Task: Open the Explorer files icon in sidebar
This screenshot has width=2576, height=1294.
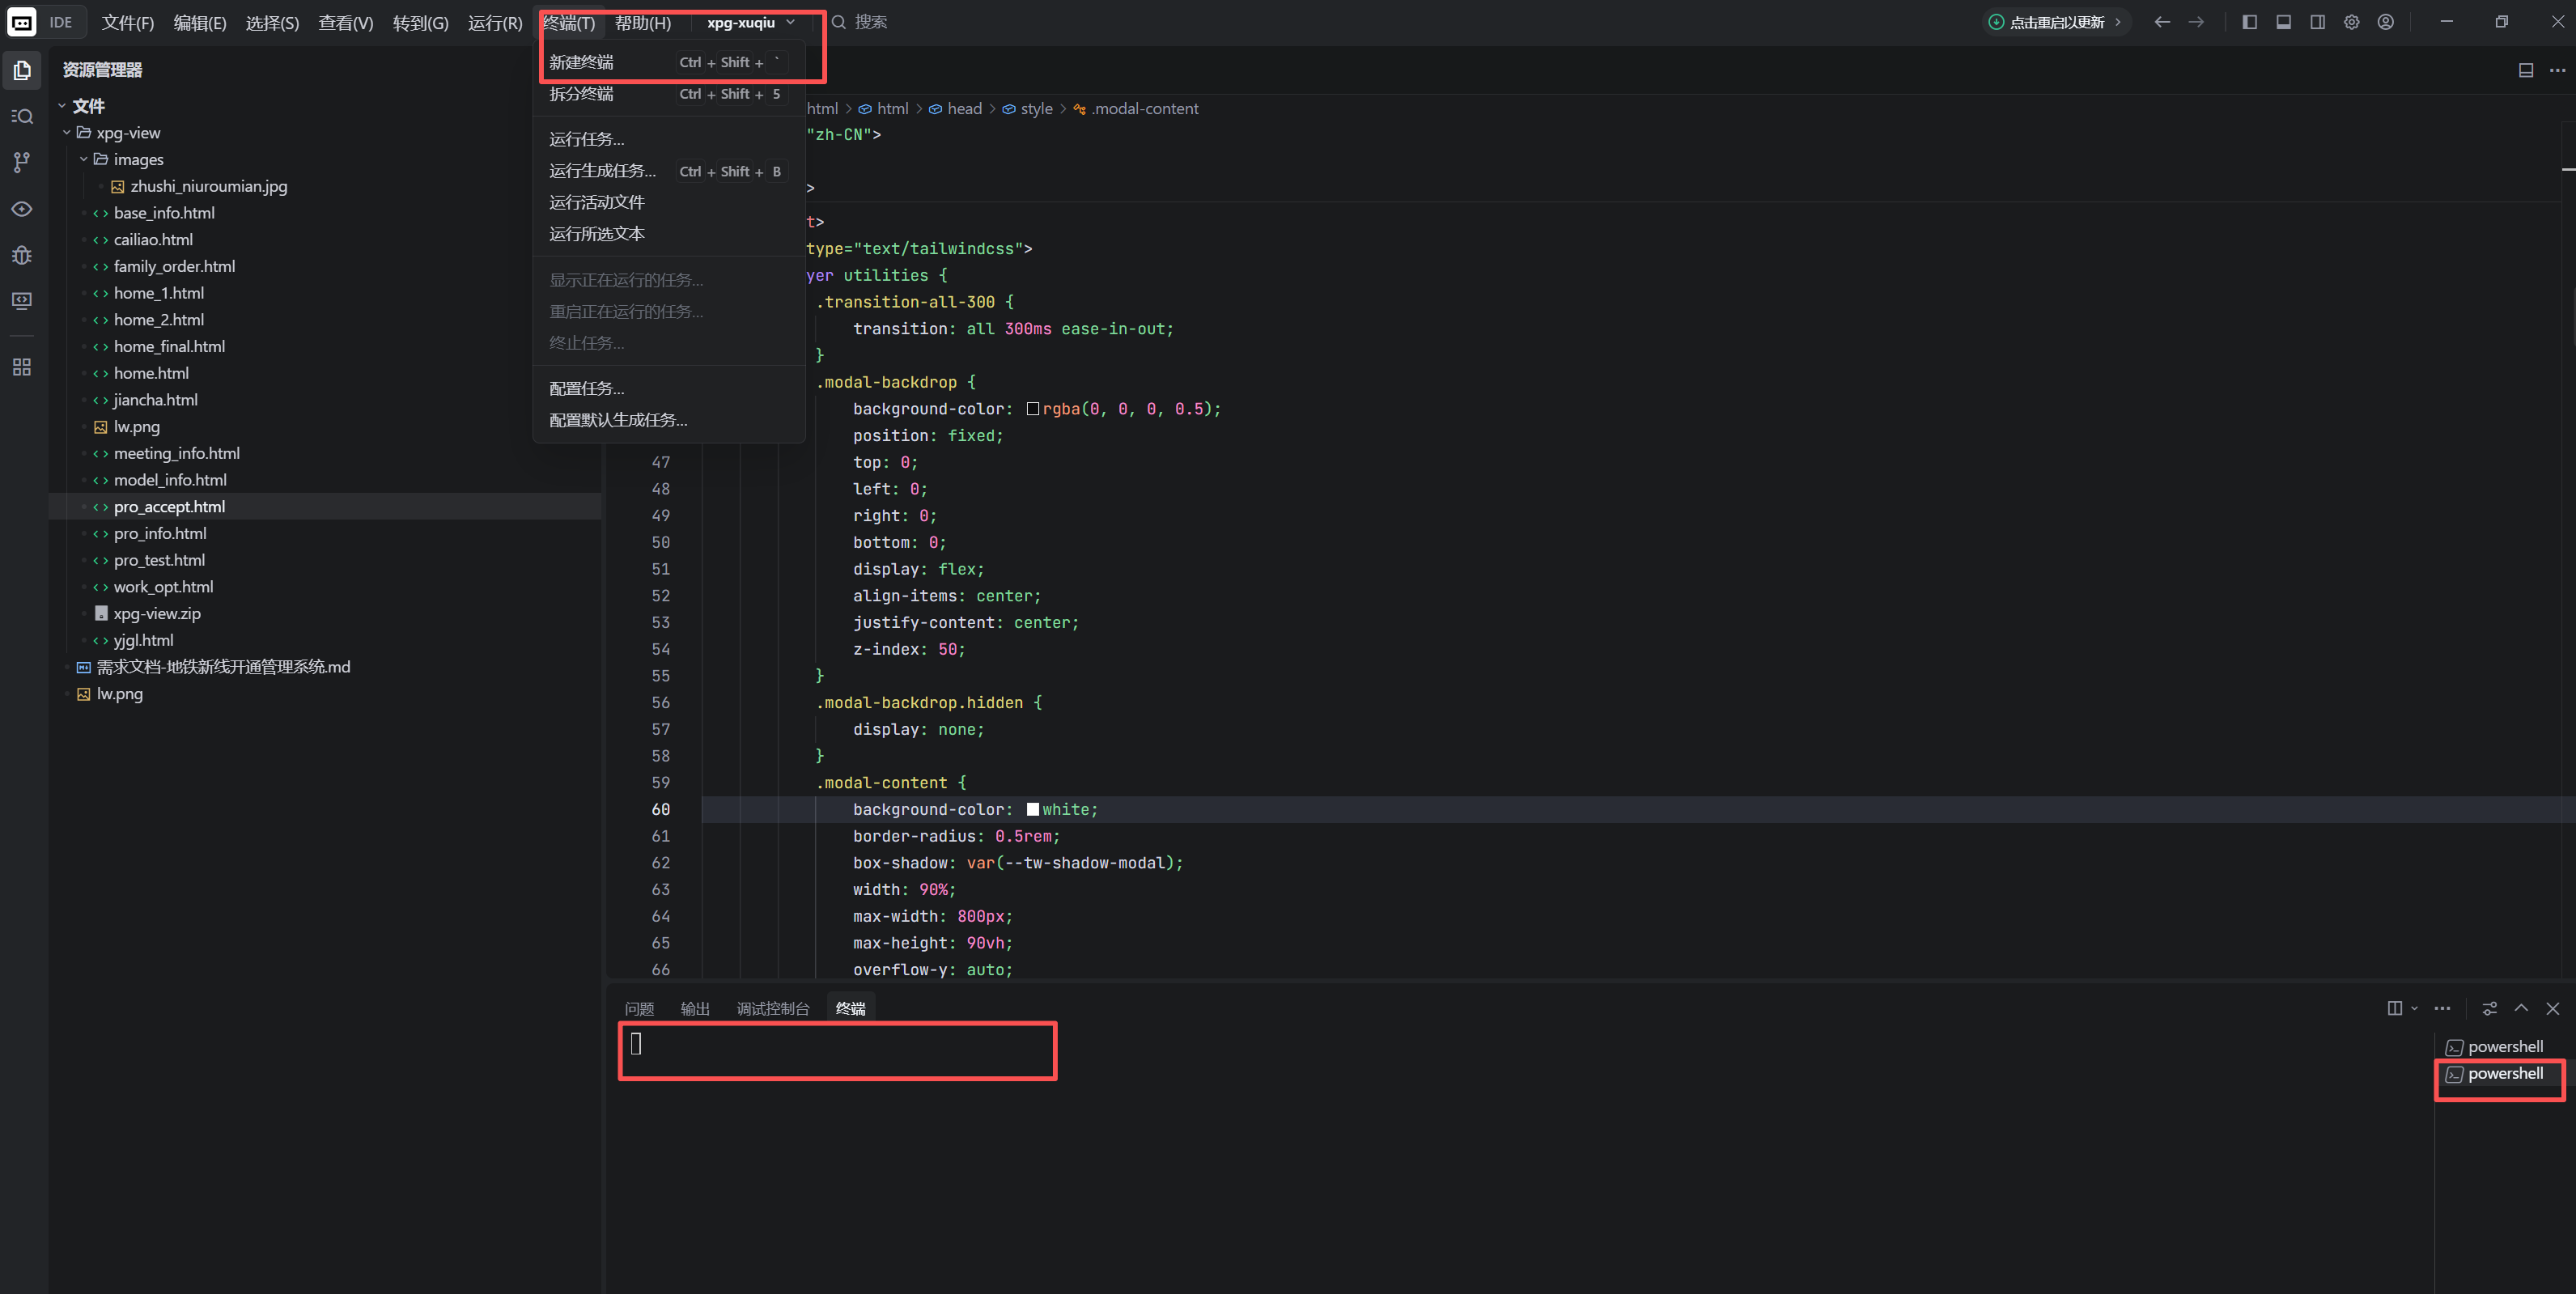Action: [x=22, y=70]
